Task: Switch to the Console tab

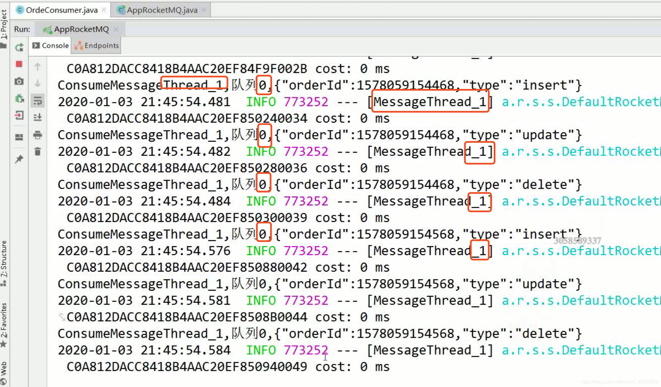Action: pos(50,46)
